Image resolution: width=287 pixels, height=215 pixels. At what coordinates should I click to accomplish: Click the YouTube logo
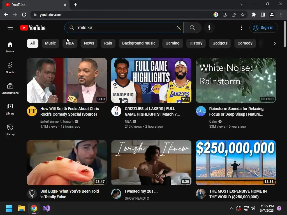[33, 28]
